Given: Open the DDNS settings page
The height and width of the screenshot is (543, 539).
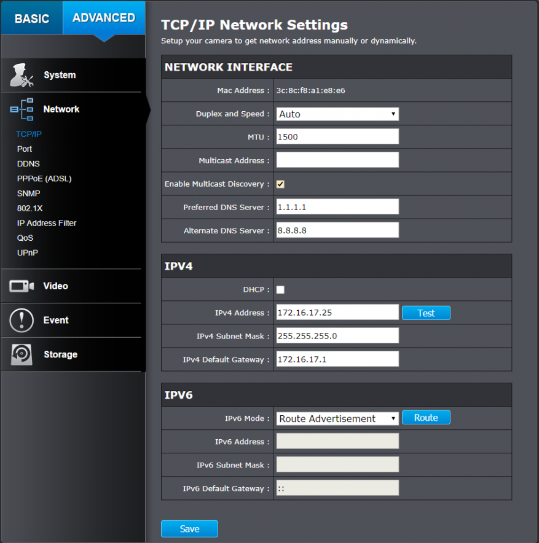Looking at the screenshot, I should pos(28,164).
